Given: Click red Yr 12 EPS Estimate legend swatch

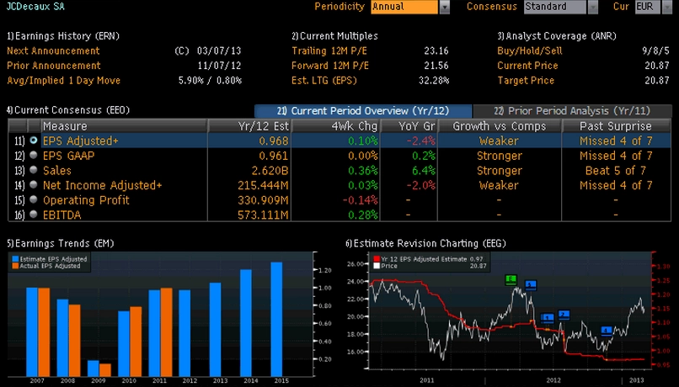Looking at the screenshot, I should [x=377, y=259].
